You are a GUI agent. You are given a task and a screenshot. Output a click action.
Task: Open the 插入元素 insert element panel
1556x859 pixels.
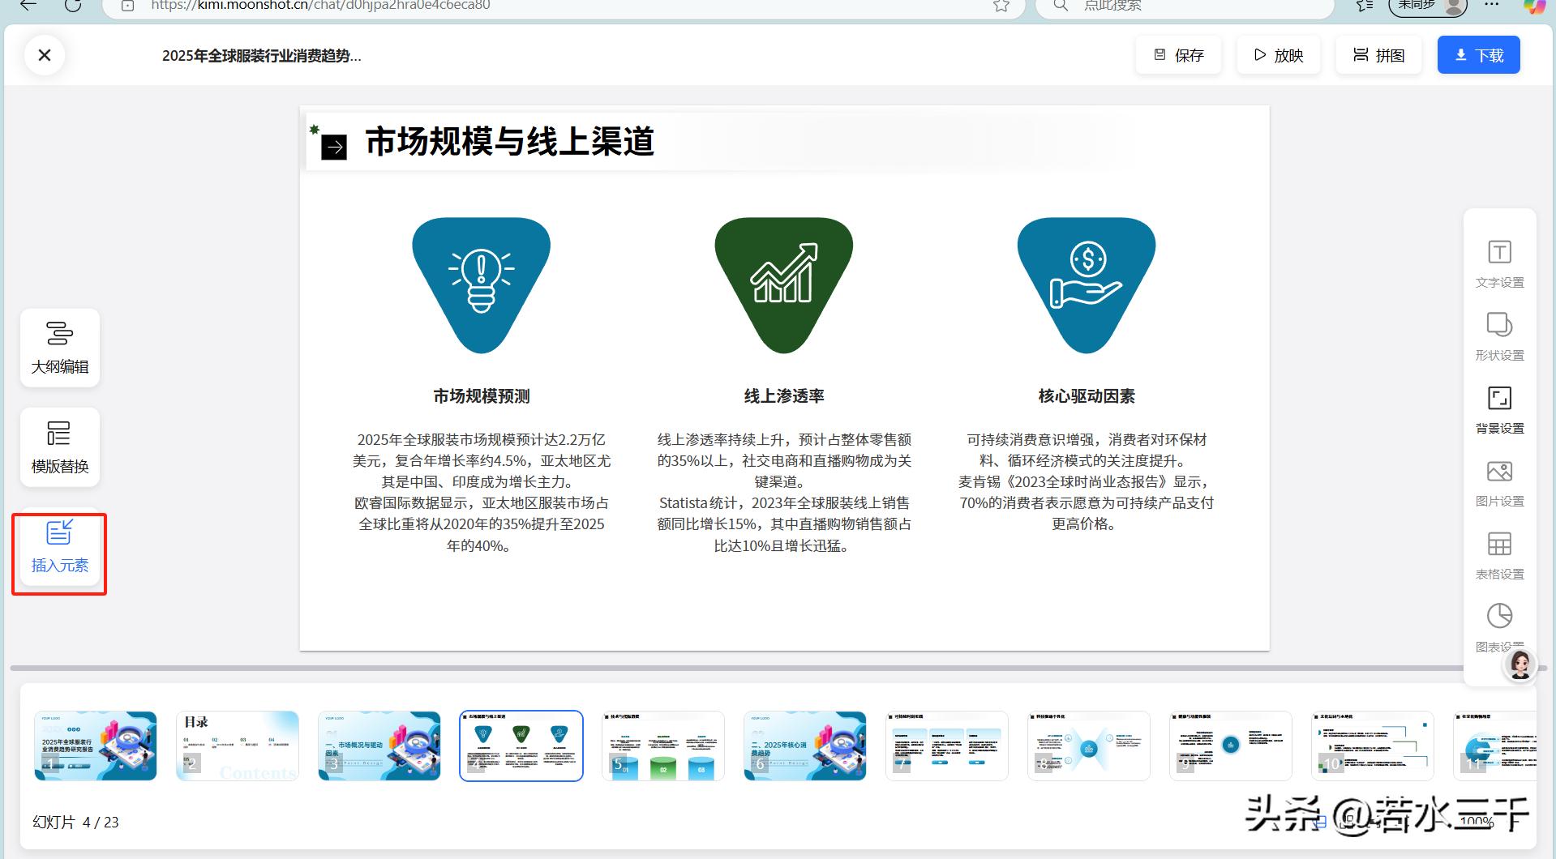click(x=60, y=547)
